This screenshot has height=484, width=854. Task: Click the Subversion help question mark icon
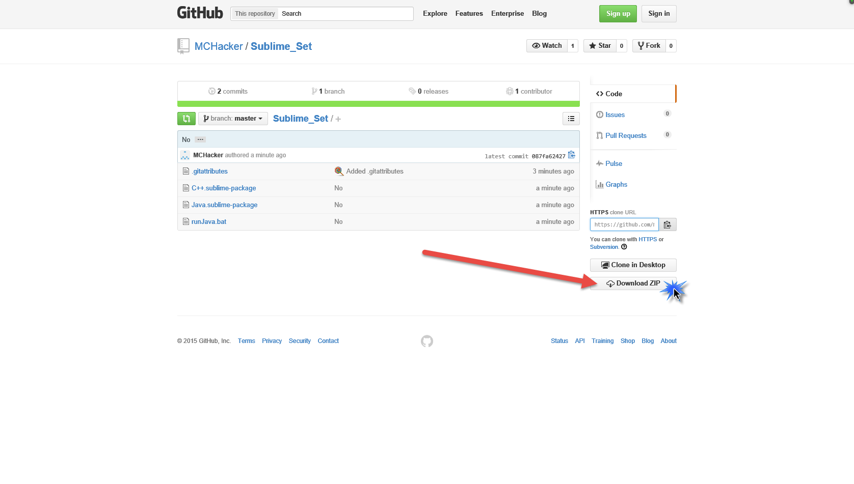pos(624,247)
